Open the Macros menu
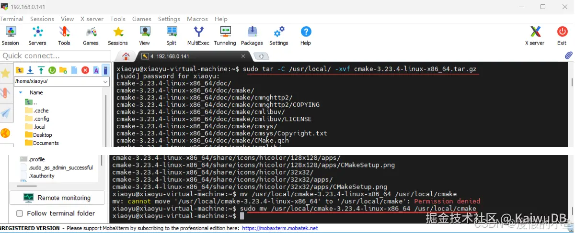This screenshot has width=575, height=233. (x=197, y=19)
